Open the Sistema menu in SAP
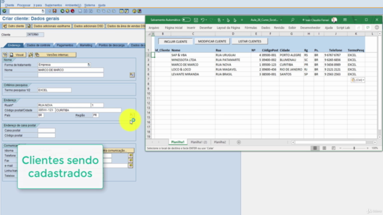383x215 pixels. point(89,5)
